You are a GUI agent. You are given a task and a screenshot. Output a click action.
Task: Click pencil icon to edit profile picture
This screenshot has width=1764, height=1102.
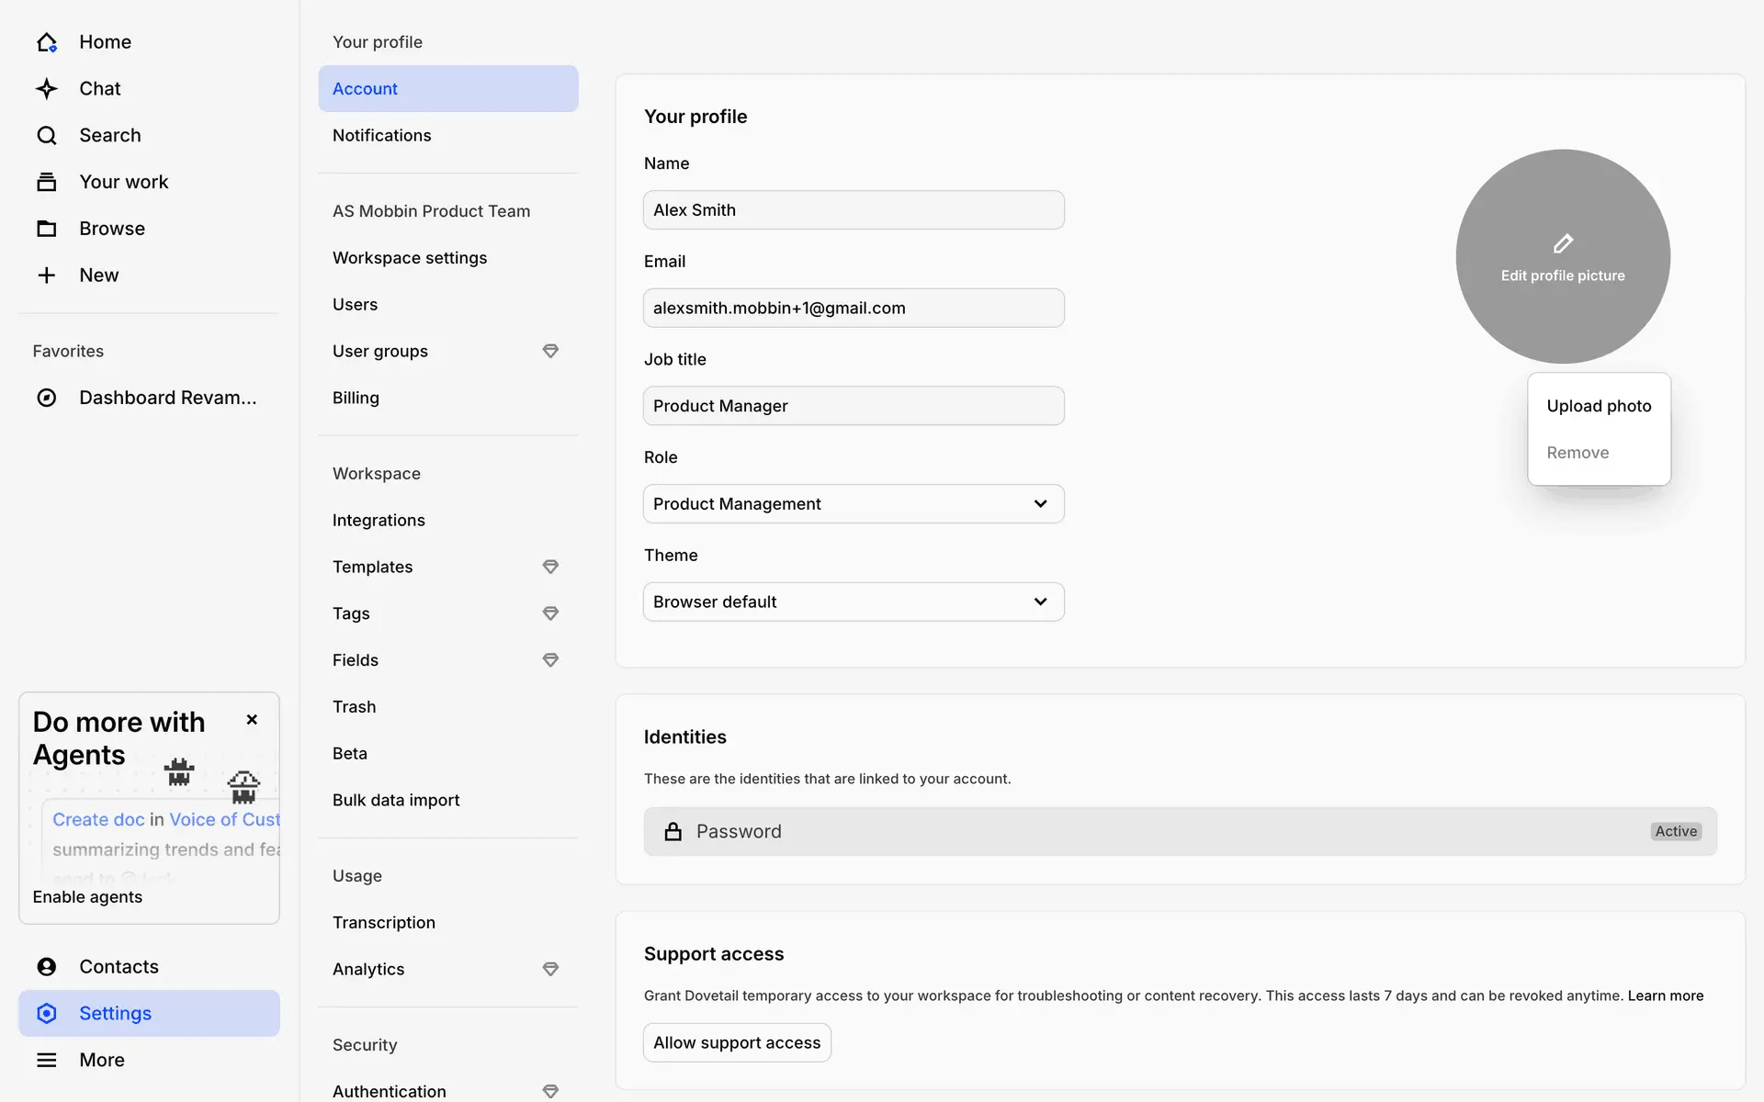(x=1563, y=244)
